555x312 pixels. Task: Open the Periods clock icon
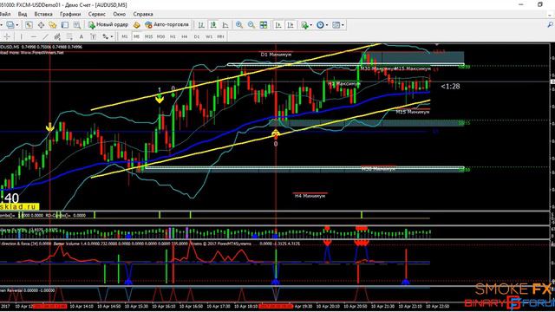click(x=320, y=25)
